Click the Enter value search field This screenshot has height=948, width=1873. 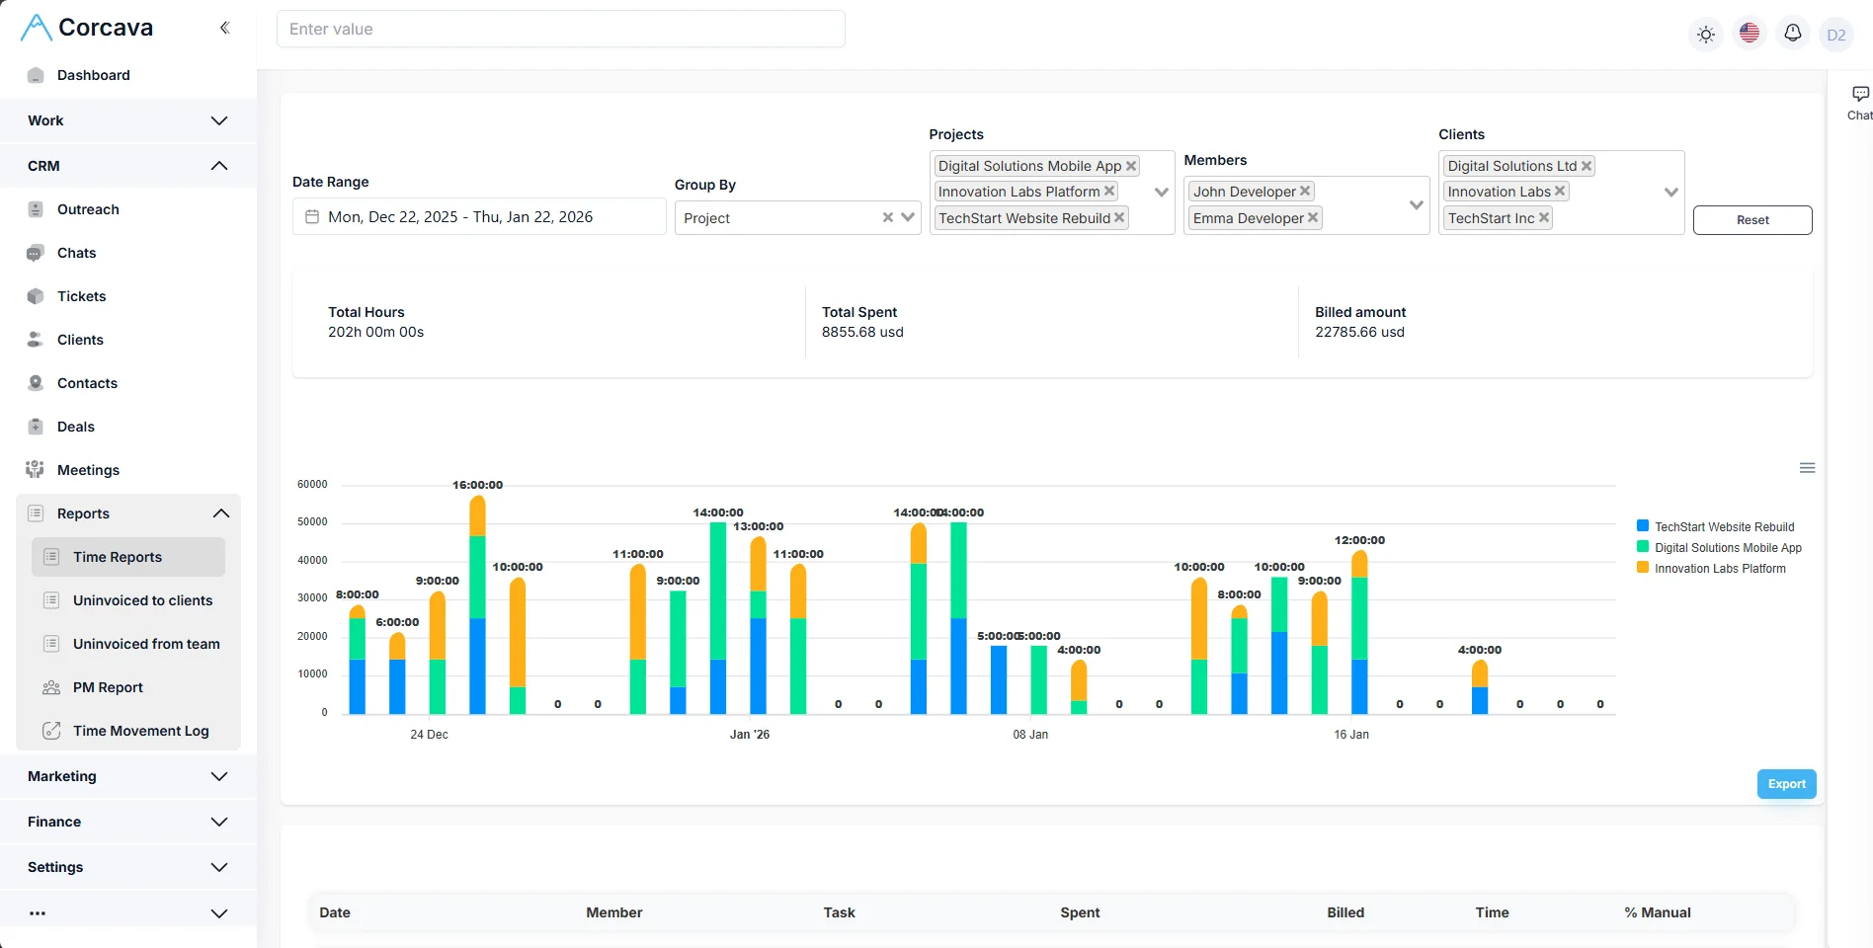click(x=561, y=29)
